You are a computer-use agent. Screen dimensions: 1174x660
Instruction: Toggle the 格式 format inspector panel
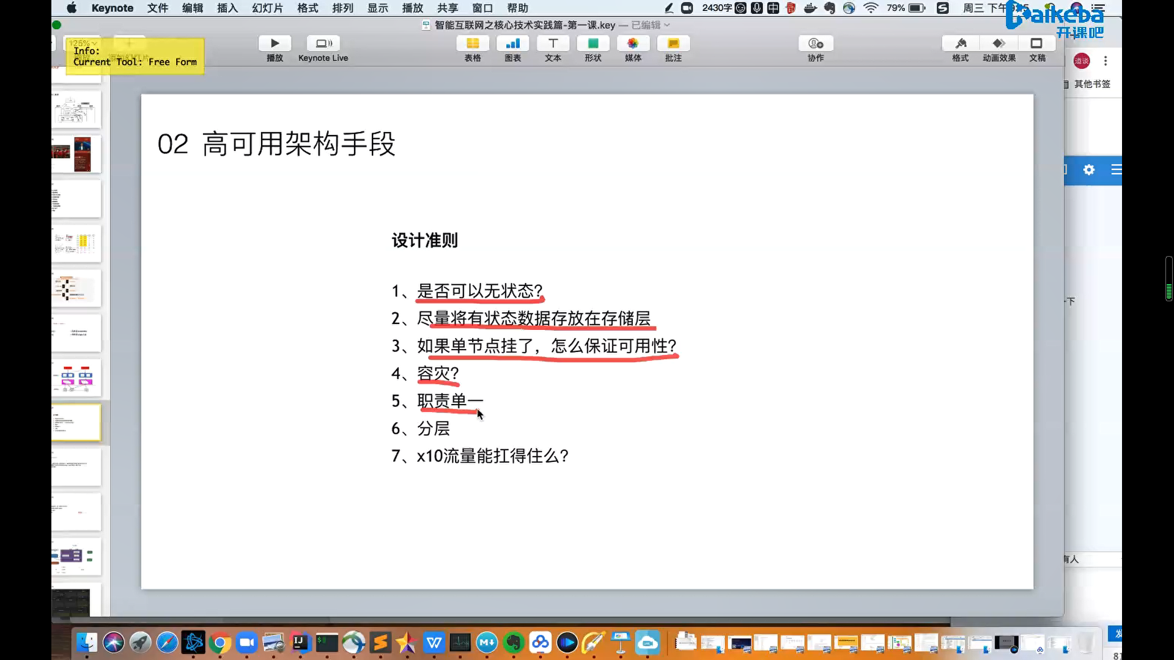tap(960, 43)
